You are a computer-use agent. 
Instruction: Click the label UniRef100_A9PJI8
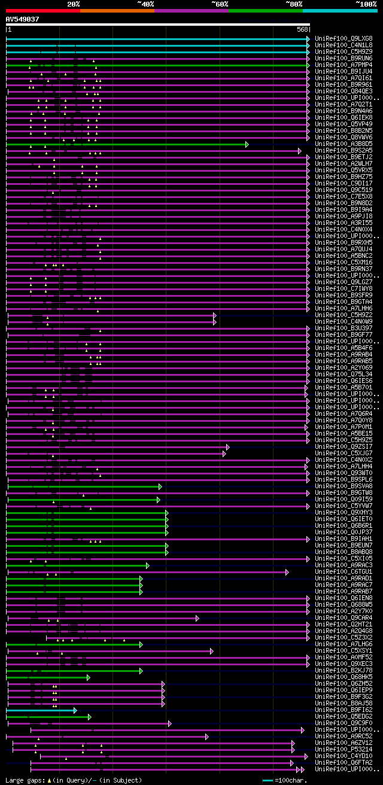coord(344,216)
